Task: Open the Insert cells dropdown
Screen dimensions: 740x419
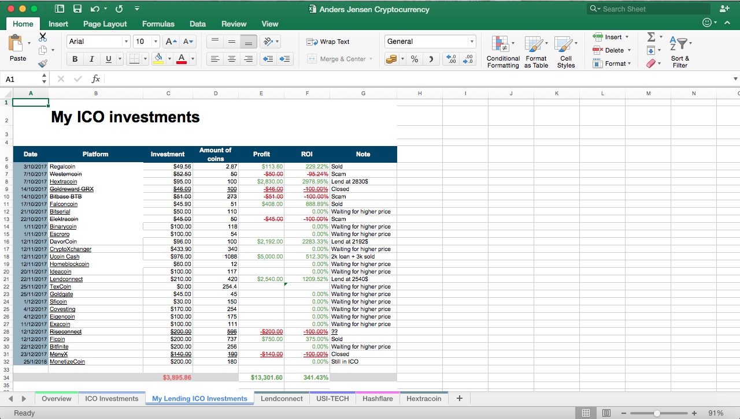Action: (627, 37)
